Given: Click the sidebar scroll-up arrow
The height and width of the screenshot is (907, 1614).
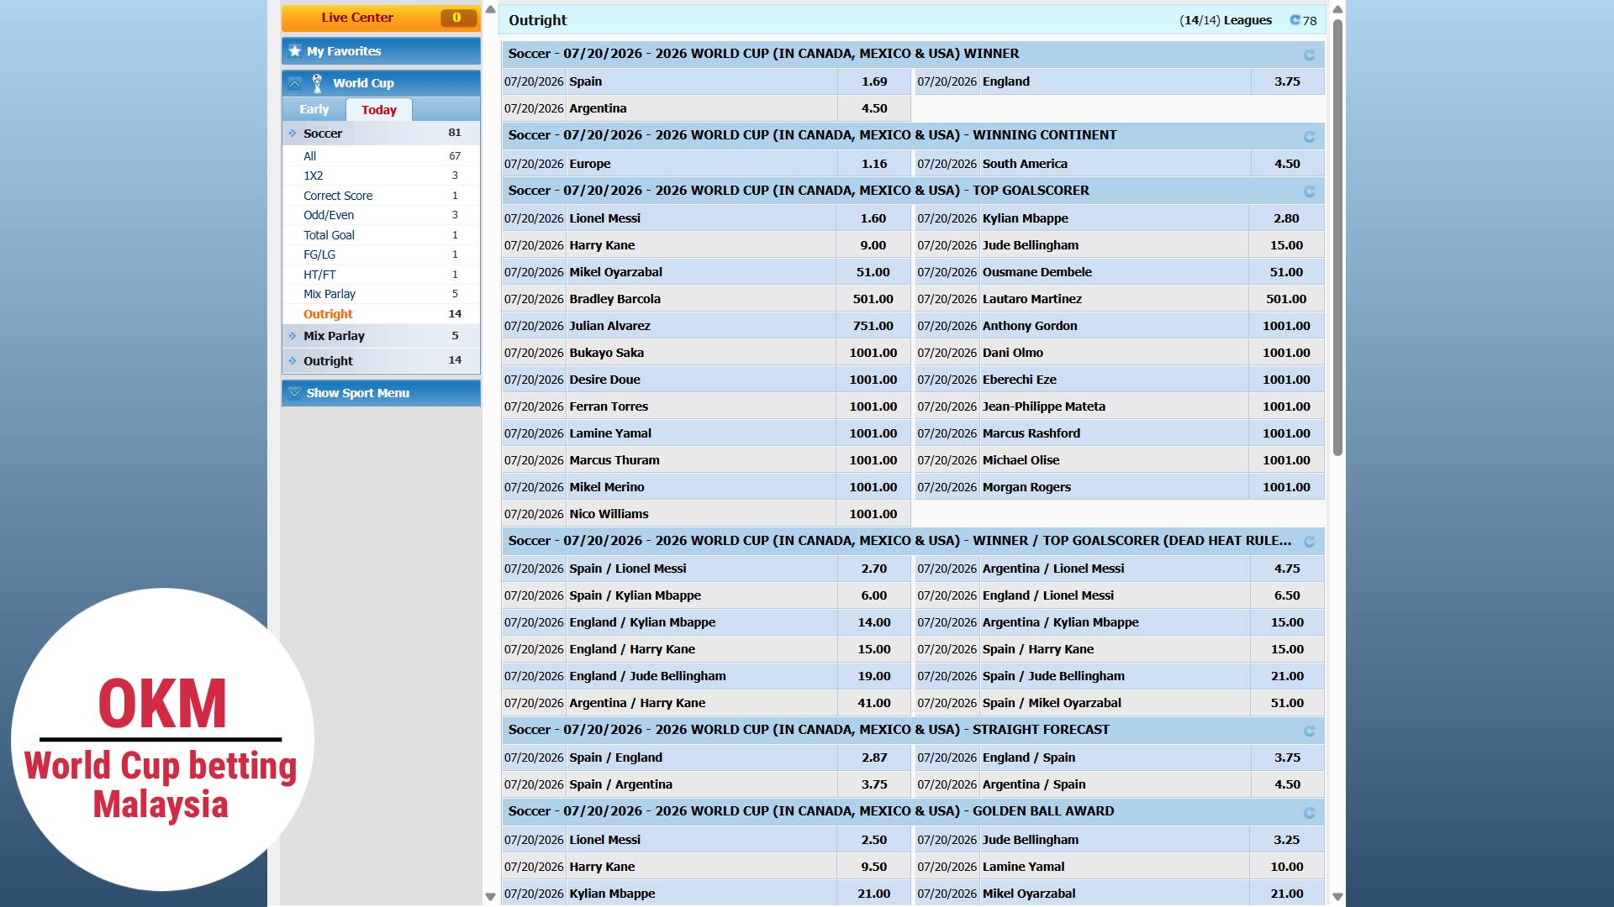Looking at the screenshot, I should 491,10.
